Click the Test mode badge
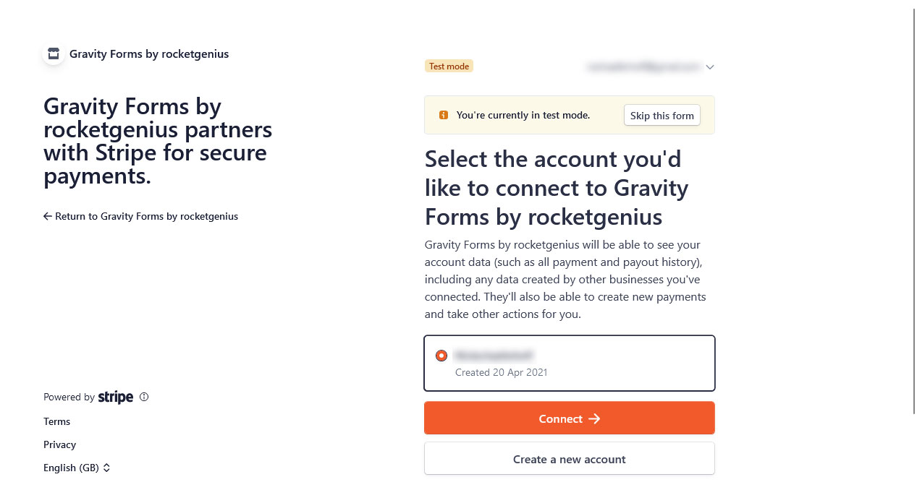Viewport: 917px width, 503px height. (449, 66)
